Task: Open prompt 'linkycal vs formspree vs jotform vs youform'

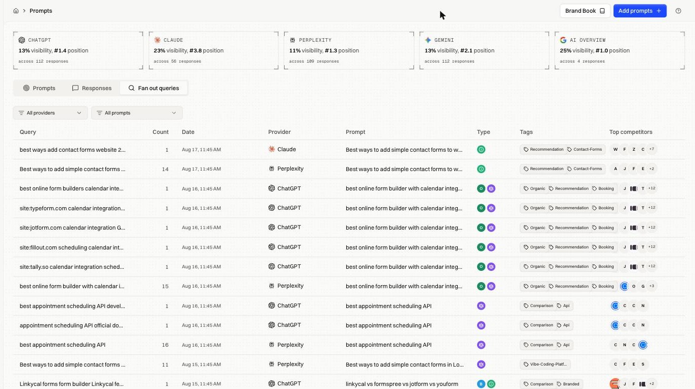Action: pyautogui.click(x=402, y=384)
